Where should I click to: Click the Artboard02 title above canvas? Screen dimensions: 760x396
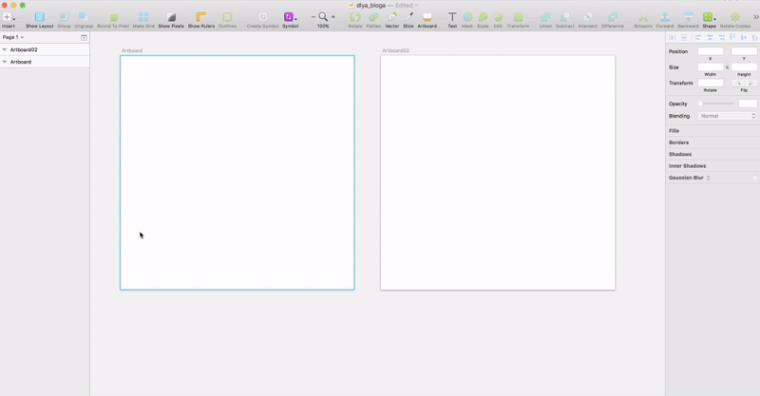pyautogui.click(x=395, y=50)
